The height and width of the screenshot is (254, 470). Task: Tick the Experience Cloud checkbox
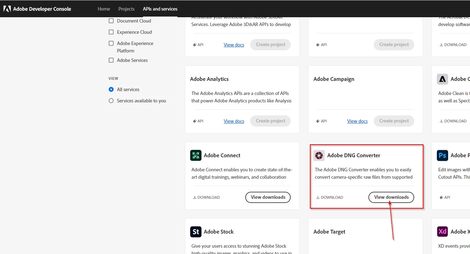tap(111, 32)
